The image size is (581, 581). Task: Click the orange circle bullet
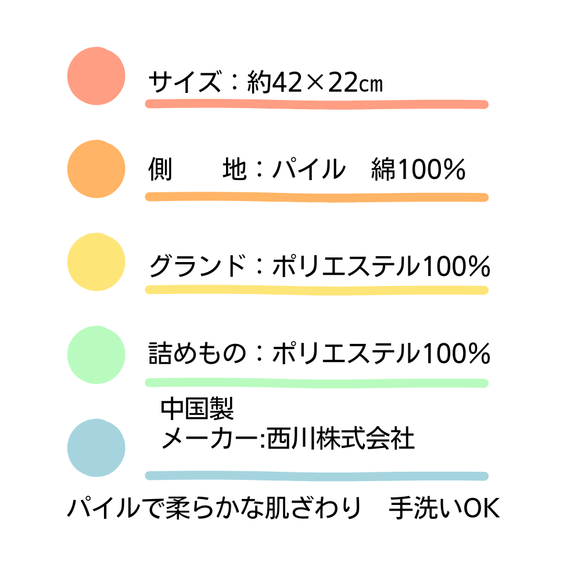[x=96, y=169]
